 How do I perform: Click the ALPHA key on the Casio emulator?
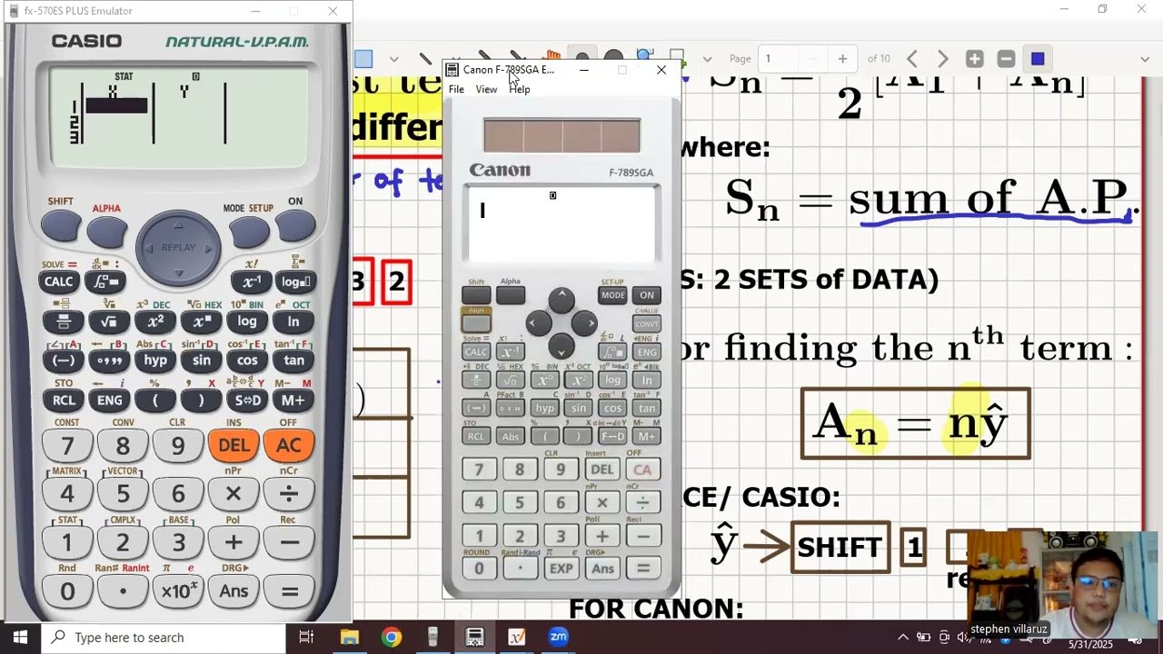[106, 232]
